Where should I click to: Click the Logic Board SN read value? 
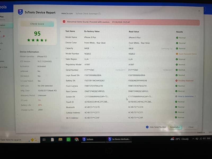(137, 75)
